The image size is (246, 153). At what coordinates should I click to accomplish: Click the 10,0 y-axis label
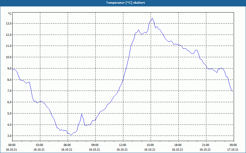pyautogui.click(x=9, y=57)
